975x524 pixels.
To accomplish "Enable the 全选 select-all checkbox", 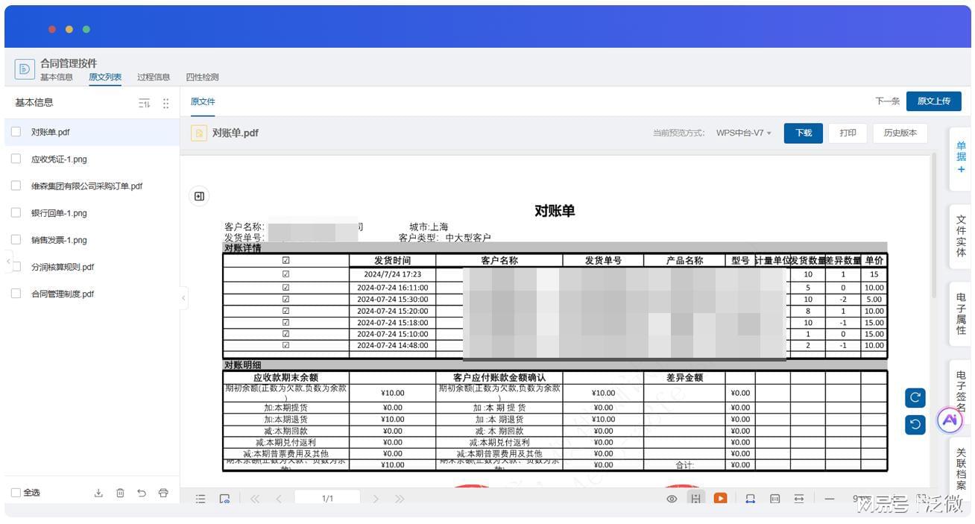I will (x=16, y=493).
